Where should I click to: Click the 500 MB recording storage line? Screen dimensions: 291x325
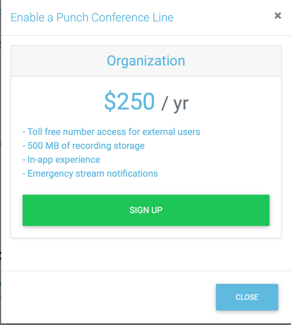click(83, 146)
